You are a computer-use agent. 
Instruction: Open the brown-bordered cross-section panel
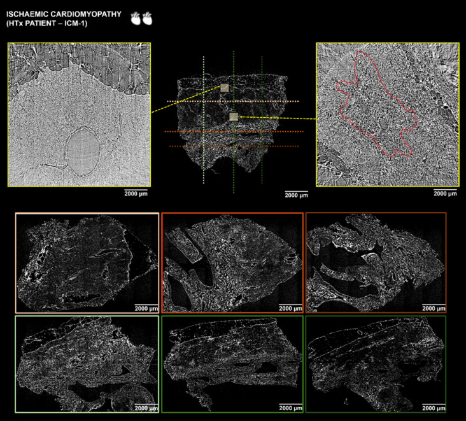tap(376, 262)
